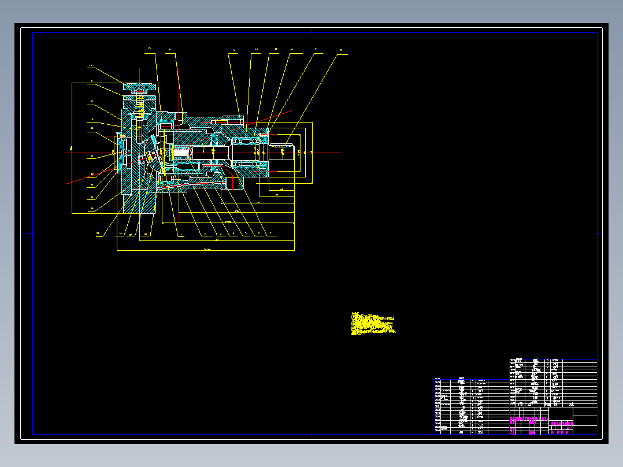
Task: Click the upper parts list table above title block
Action: click(553, 383)
